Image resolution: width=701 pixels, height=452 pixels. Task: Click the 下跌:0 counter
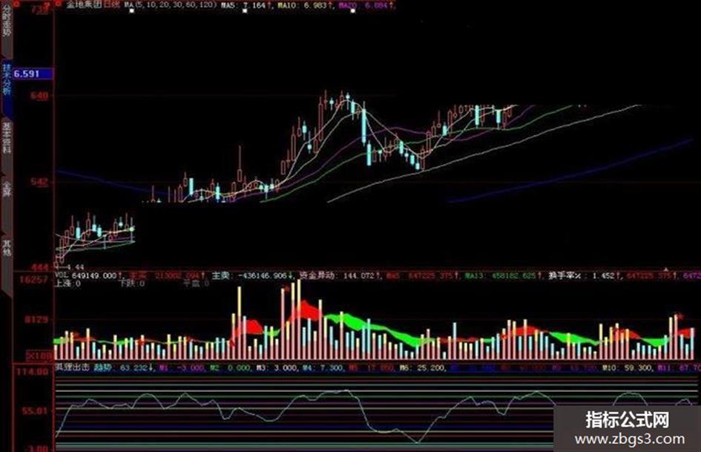[131, 284]
